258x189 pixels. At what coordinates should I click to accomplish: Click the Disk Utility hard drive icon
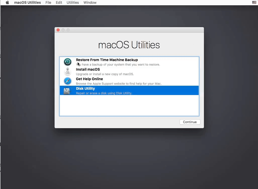67,90
